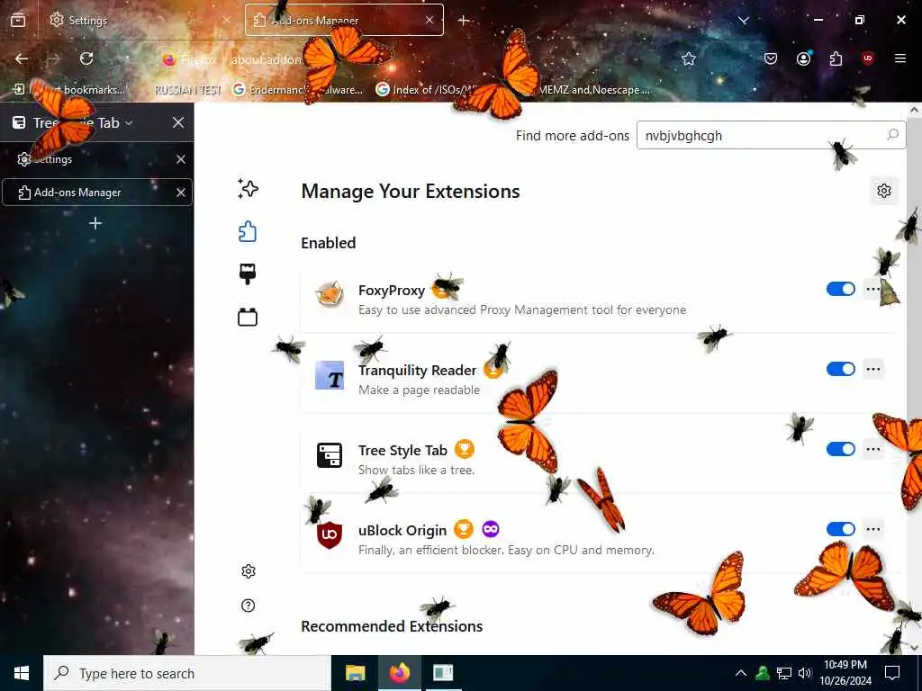Open the Windows notification center
This screenshot has height=691, width=922.
coord(892,673)
